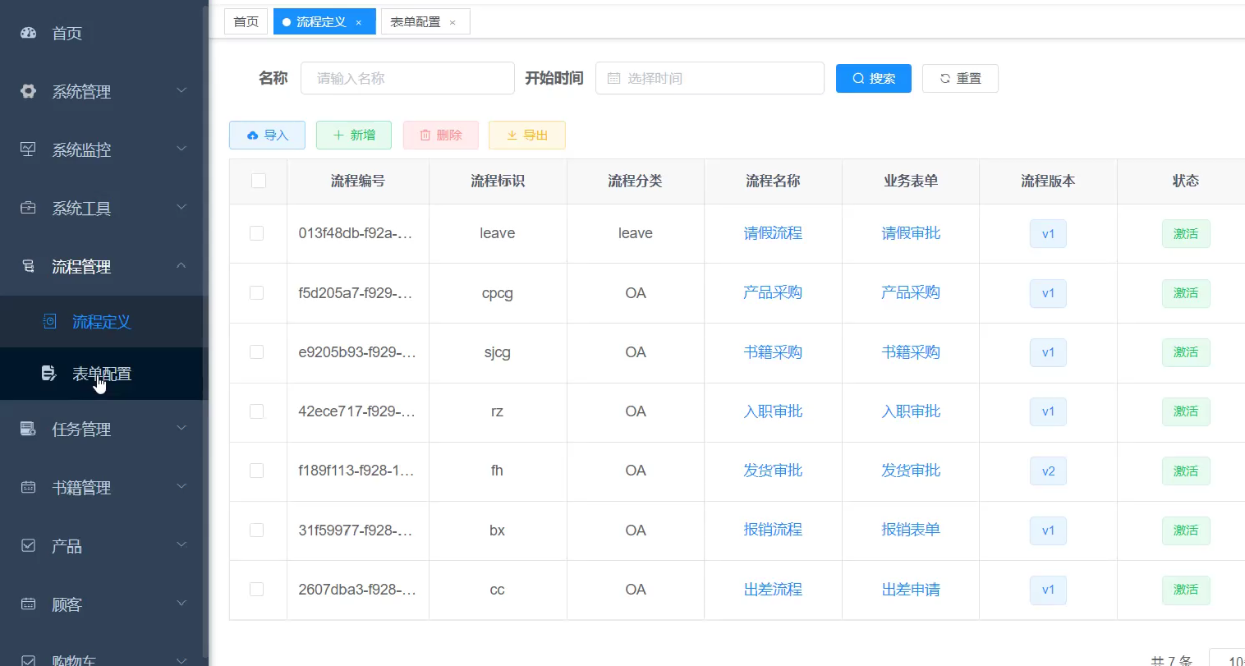Expand 系统监控 using its chevron

(x=181, y=149)
